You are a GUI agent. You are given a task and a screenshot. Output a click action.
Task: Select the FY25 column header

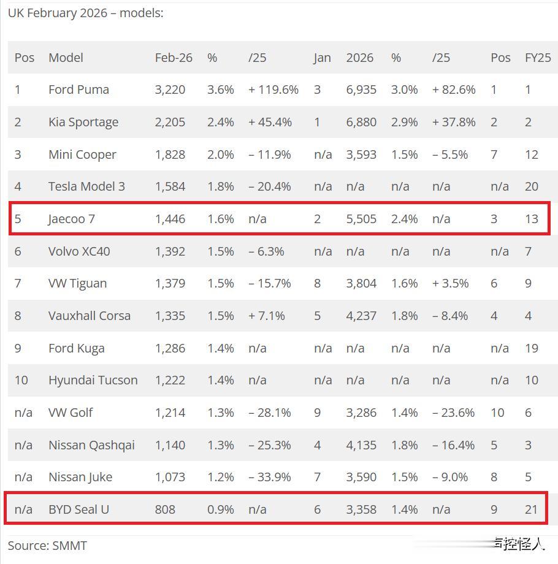point(538,58)
